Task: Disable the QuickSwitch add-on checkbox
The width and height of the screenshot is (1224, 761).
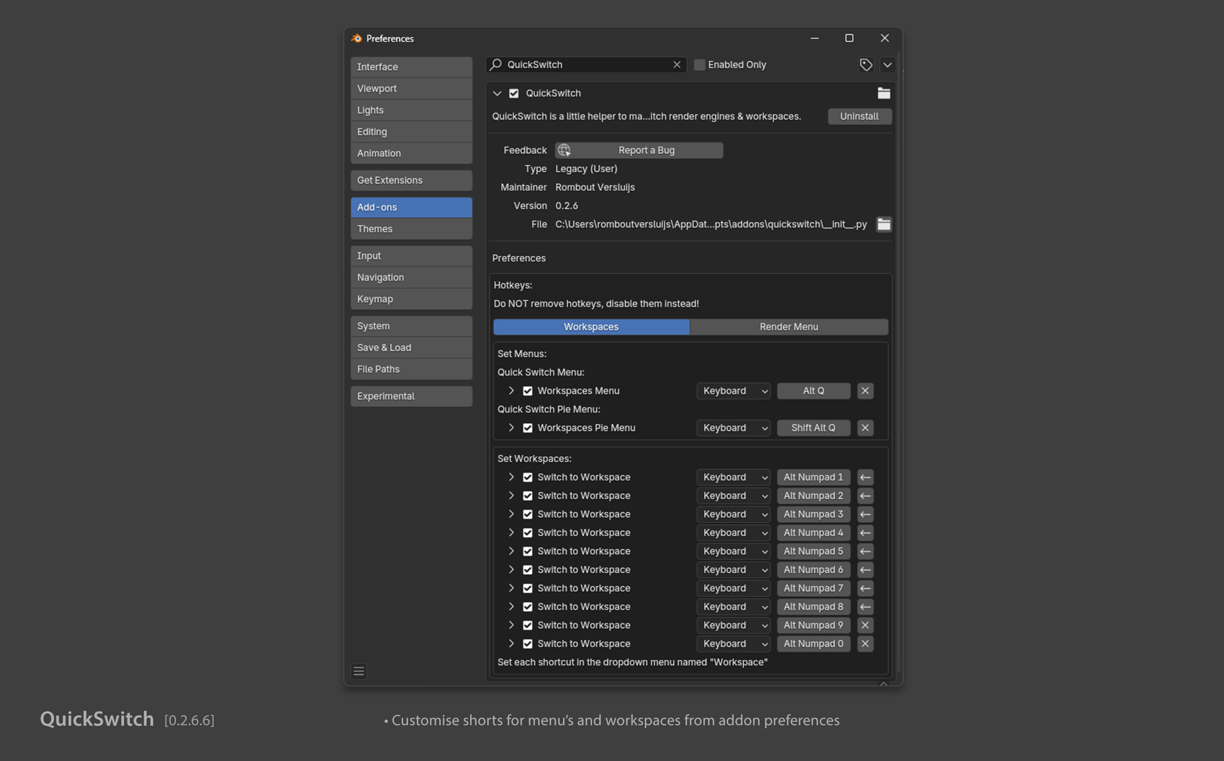Action: (513, 94)
